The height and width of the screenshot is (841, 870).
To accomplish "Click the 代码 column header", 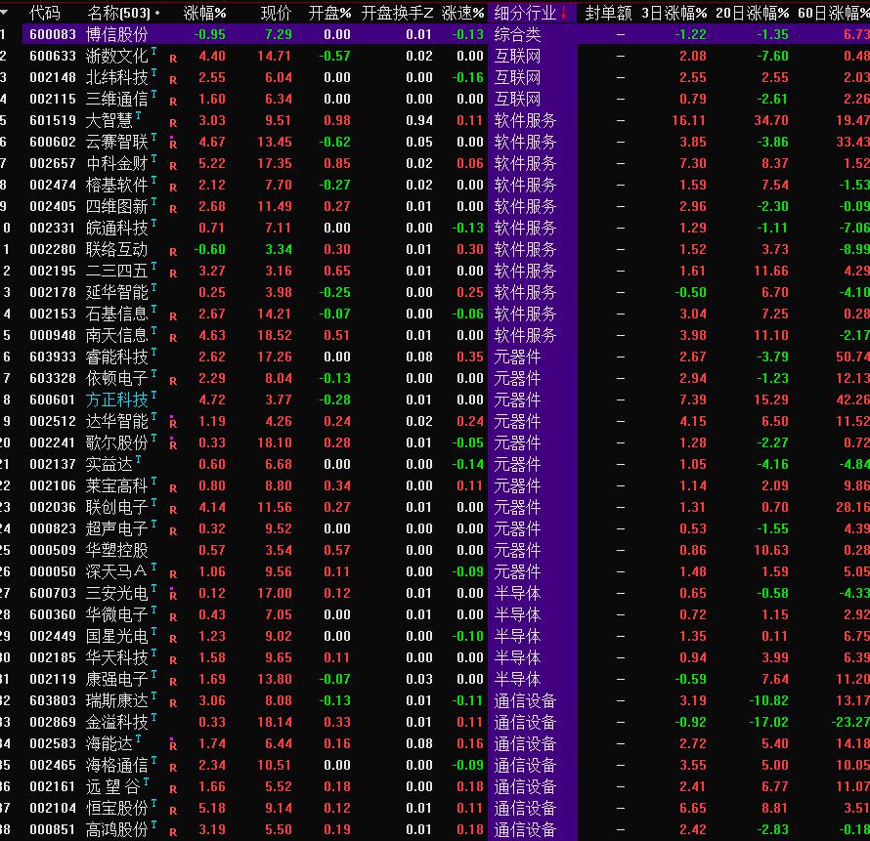I will [x=45, y=13].
